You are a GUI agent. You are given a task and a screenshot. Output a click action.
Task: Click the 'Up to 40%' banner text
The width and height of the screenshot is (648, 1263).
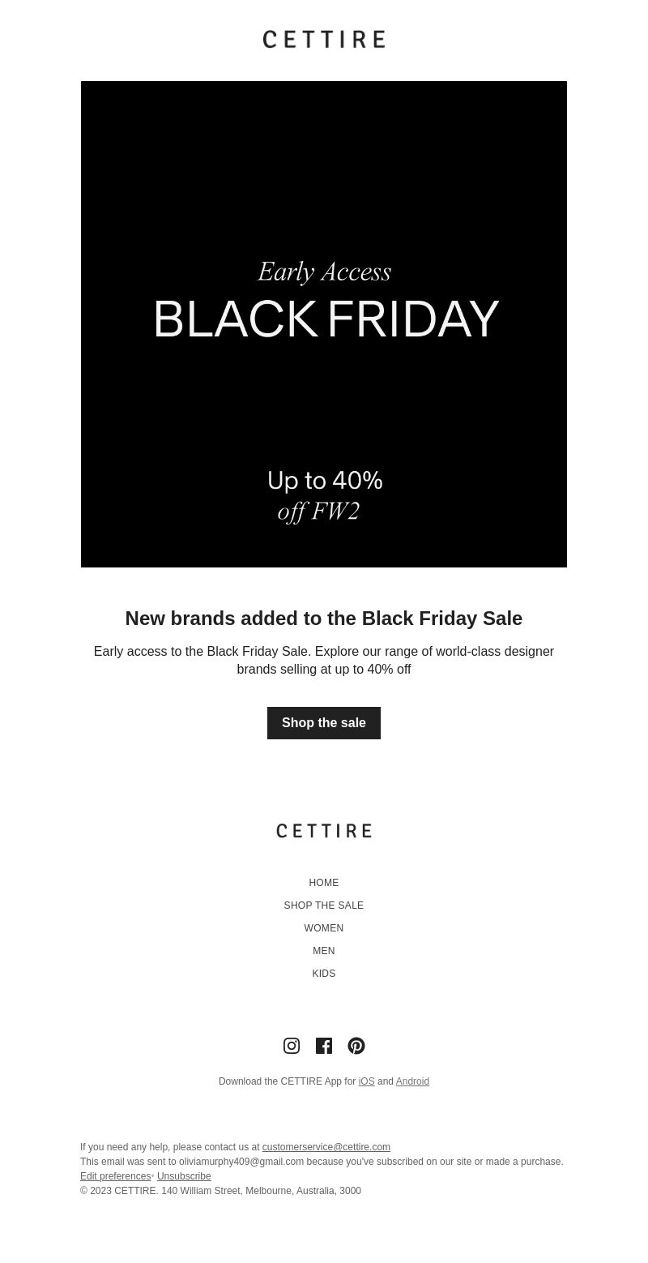[325, 481]
